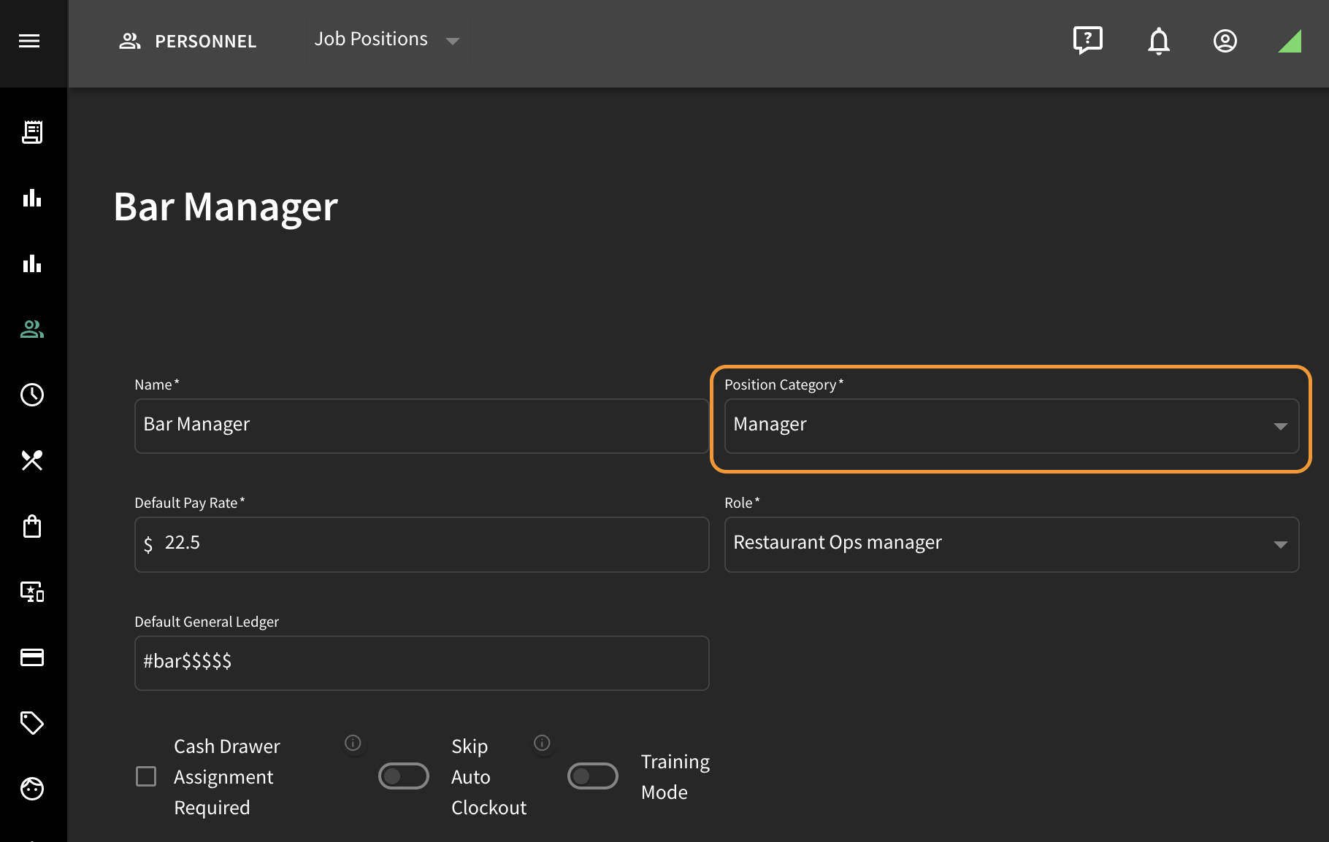Click the PERSONNEL header label
1329x842 pixels.
click(205, 42)
